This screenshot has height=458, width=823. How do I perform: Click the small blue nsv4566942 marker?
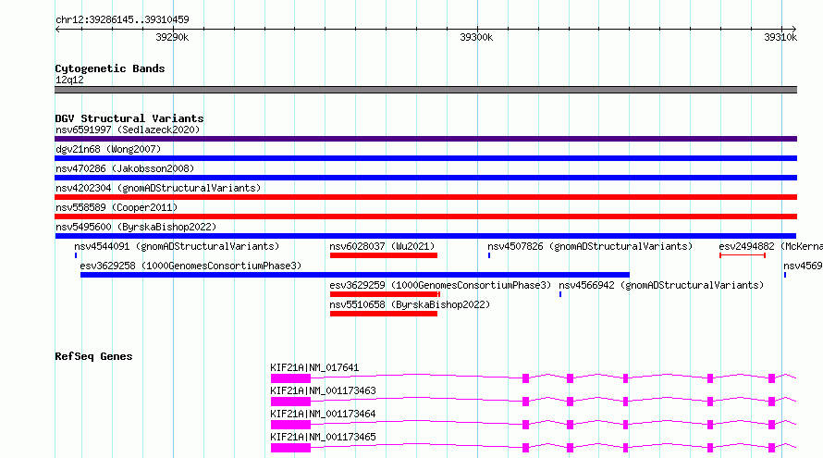[560, 294]
